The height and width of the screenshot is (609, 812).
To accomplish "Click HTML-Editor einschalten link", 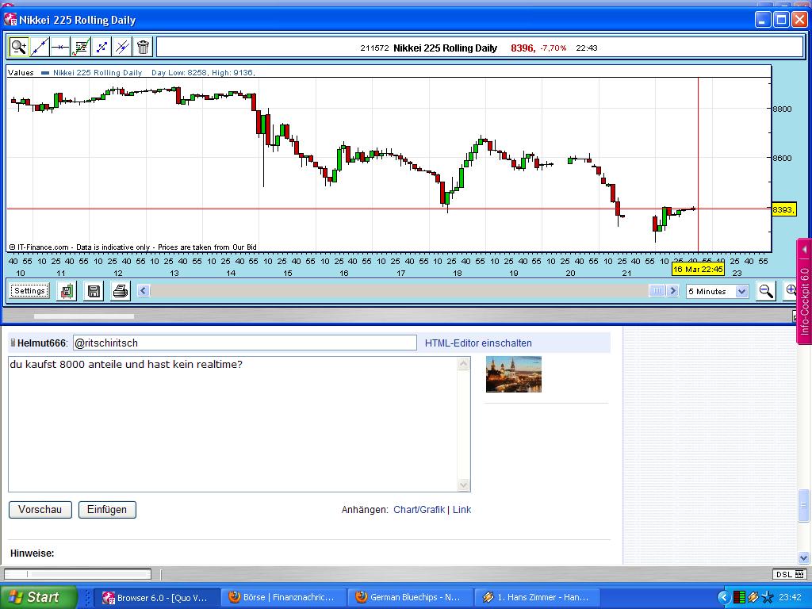I will pos(478,343).
